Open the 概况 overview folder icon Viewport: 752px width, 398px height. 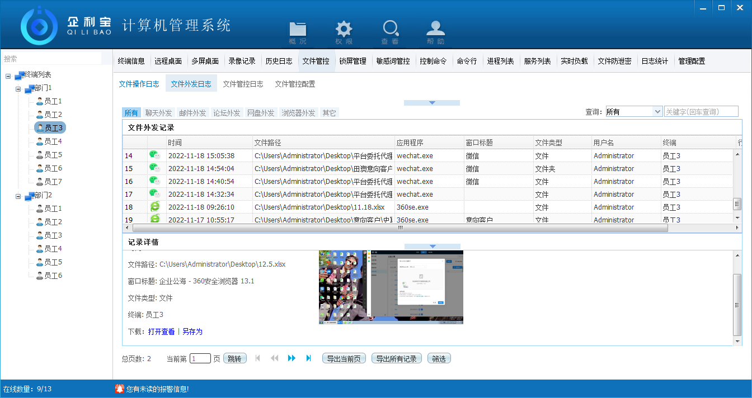298,30
